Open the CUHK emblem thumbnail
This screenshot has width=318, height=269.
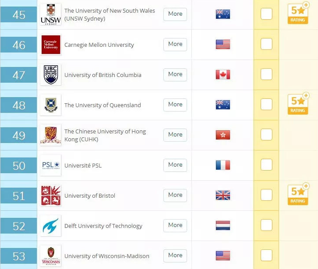51,135
